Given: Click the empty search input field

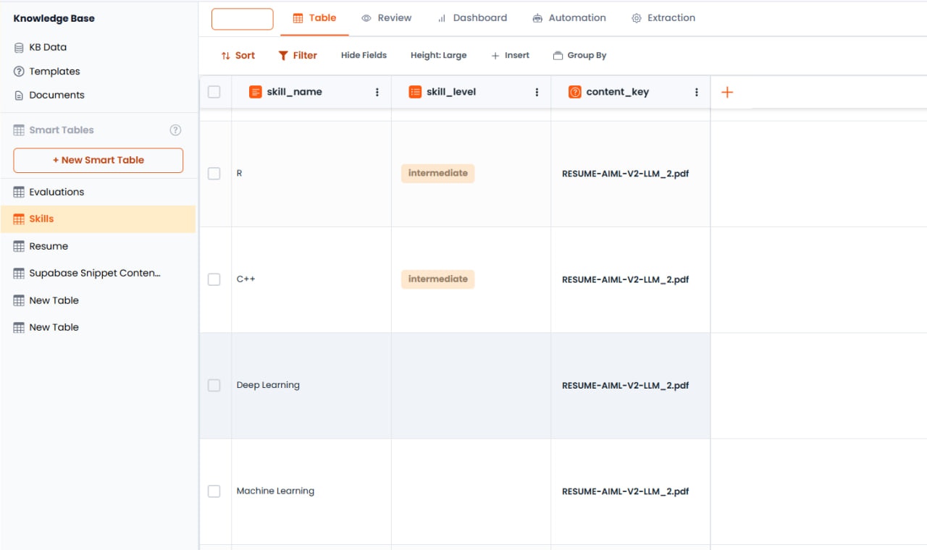Looking at the screenshot, I should [x=242, y=19].
